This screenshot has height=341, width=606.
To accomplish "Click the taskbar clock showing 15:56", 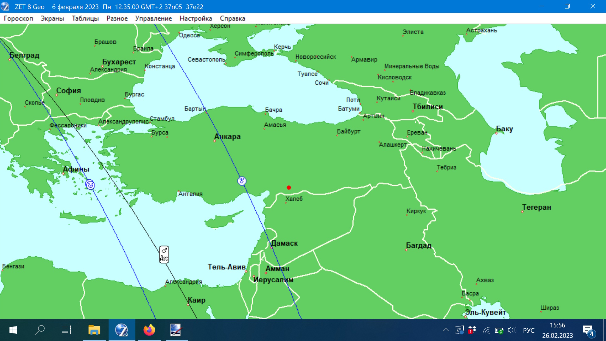I will [x=557, y=330].
